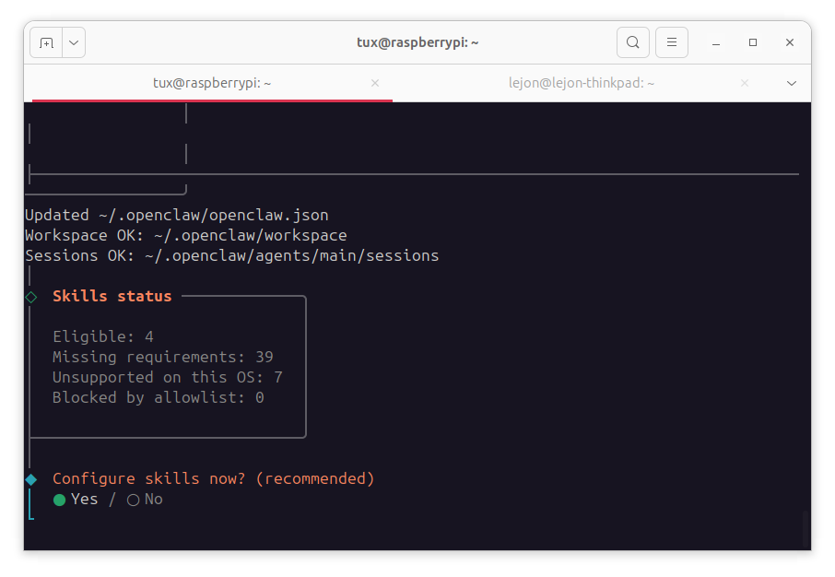Close the terminal window

pos(790,42)
